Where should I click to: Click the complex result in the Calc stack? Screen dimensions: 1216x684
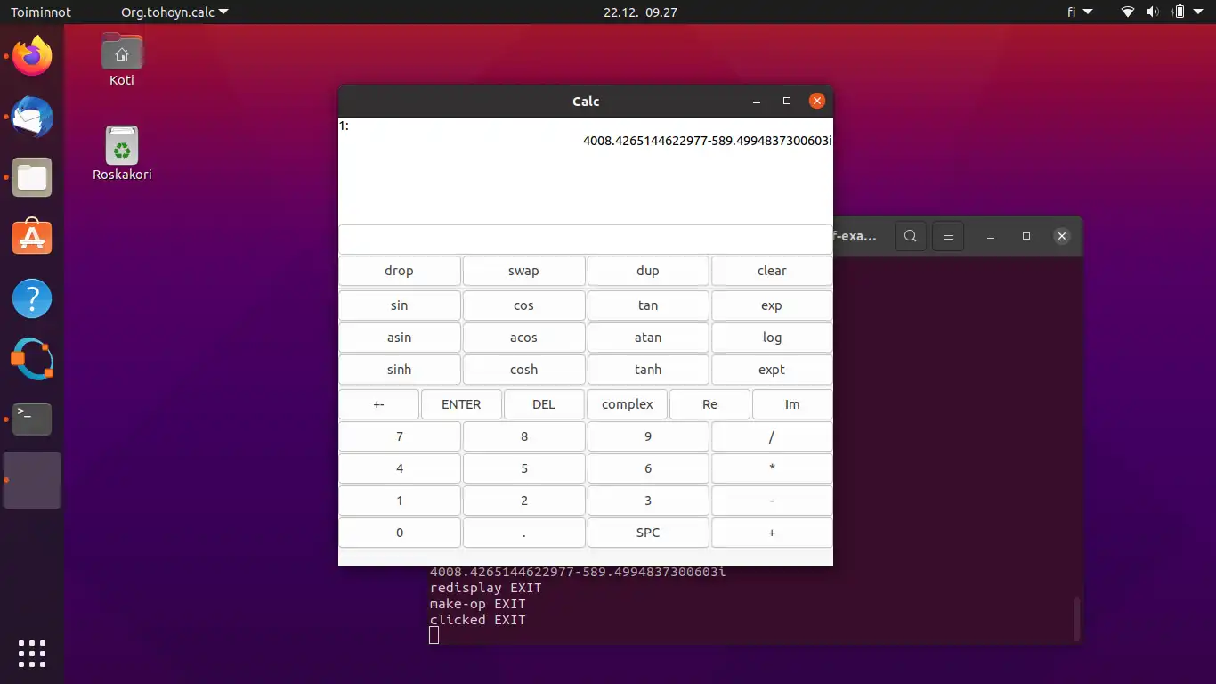pyautogui.click(x=707, y=141)
